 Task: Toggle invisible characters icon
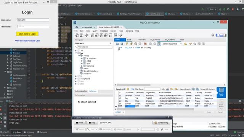click(x=199, y=44)
